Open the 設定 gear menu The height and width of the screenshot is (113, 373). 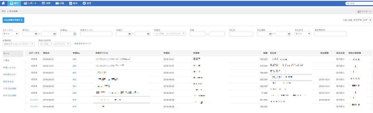click(87, 3)
